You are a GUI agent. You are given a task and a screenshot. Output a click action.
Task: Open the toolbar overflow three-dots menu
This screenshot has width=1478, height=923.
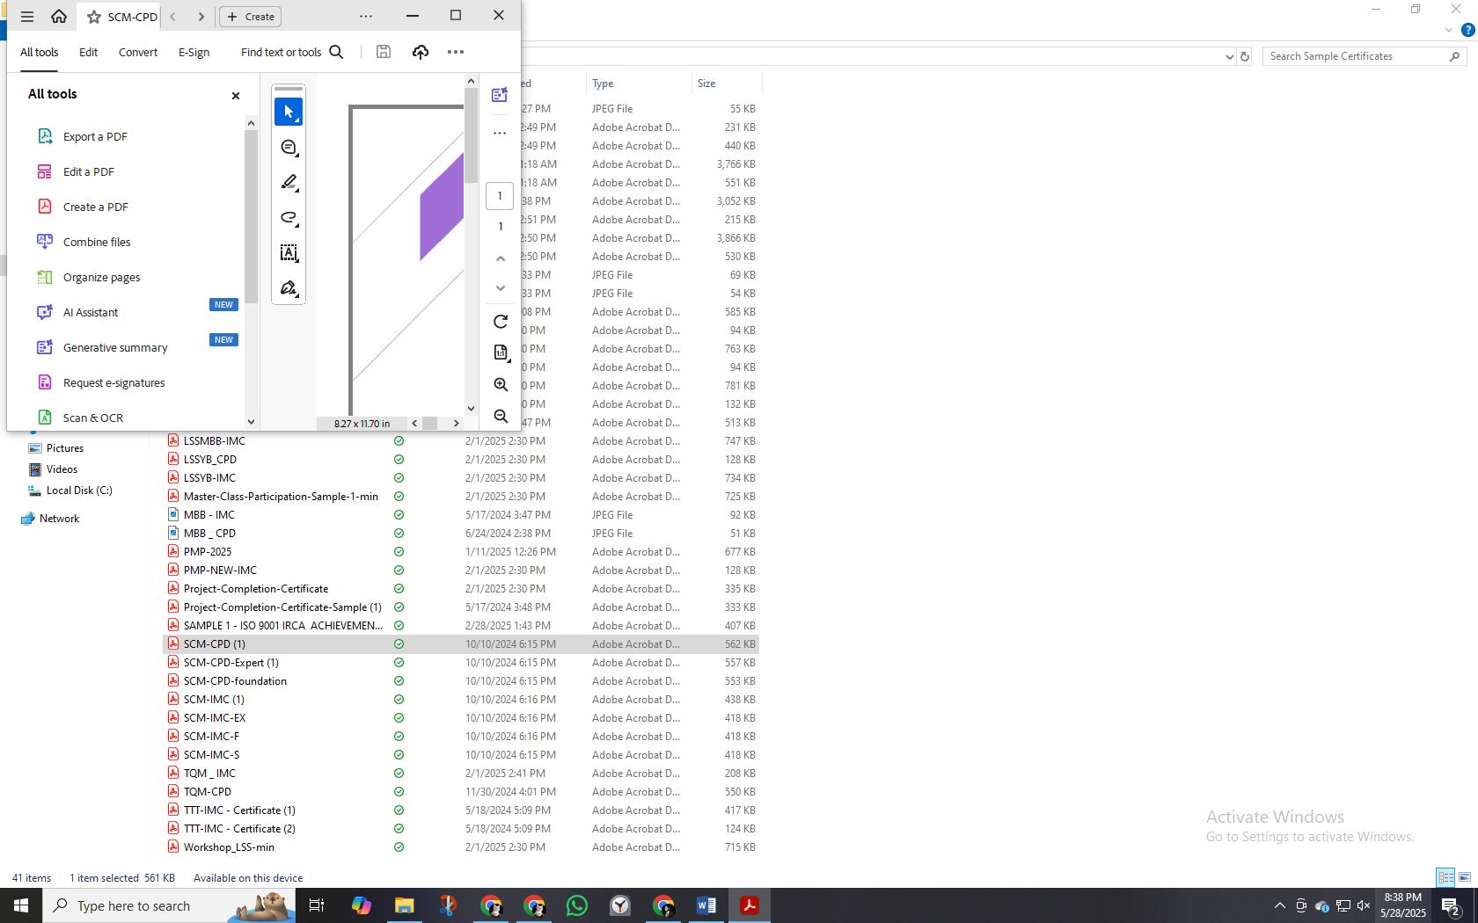pyautogui.click(x=456, y=52)
